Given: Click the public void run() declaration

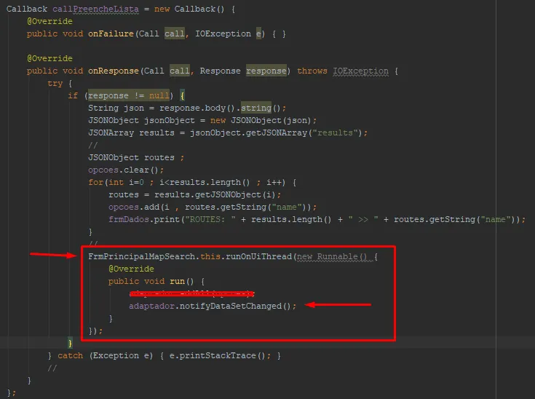Looking at the screenshot, I should tap(155, 281).
